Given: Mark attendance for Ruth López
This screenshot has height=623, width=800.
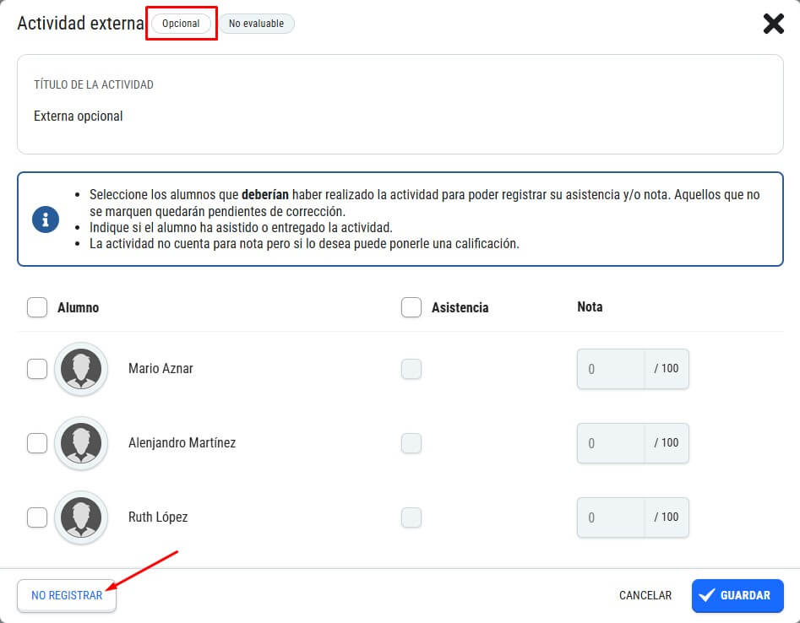Looking at the screenshot, I should click(x=411, y=517).
